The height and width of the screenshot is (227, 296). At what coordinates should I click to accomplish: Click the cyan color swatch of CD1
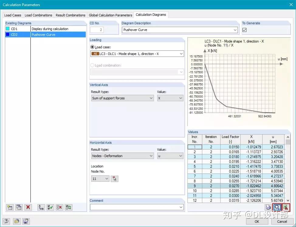tap(8, 29)
